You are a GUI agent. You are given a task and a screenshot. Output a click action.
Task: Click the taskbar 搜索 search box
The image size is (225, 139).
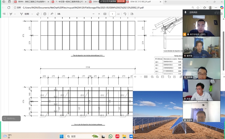pyautogui.click(x=82, y=136)
